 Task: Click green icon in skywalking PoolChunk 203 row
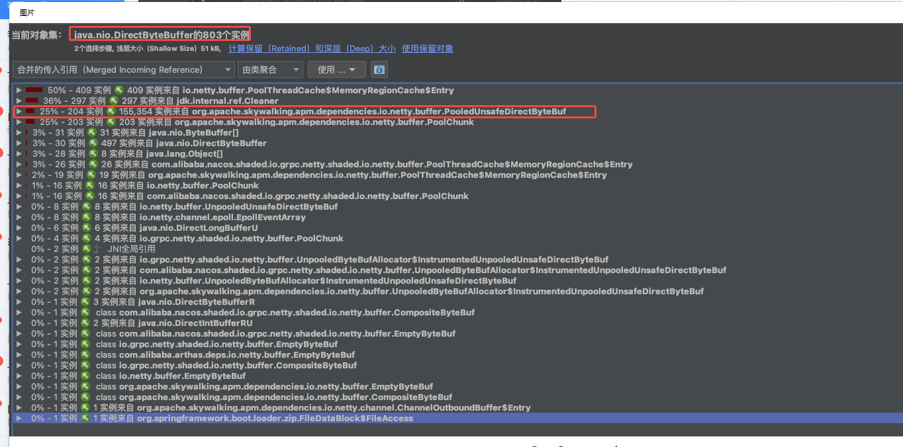coord(111,122)
